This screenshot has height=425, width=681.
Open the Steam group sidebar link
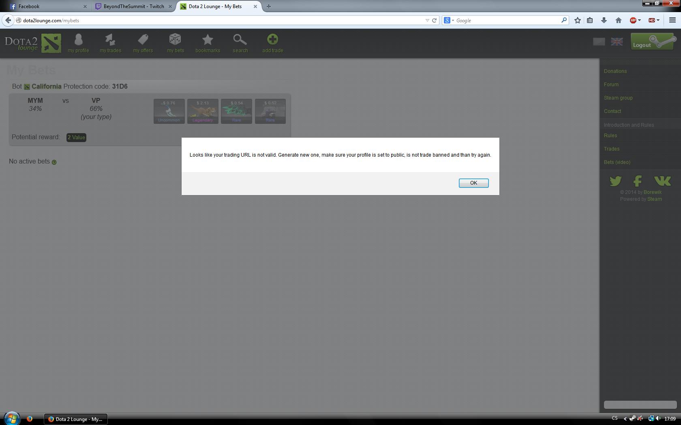point(618,98)
